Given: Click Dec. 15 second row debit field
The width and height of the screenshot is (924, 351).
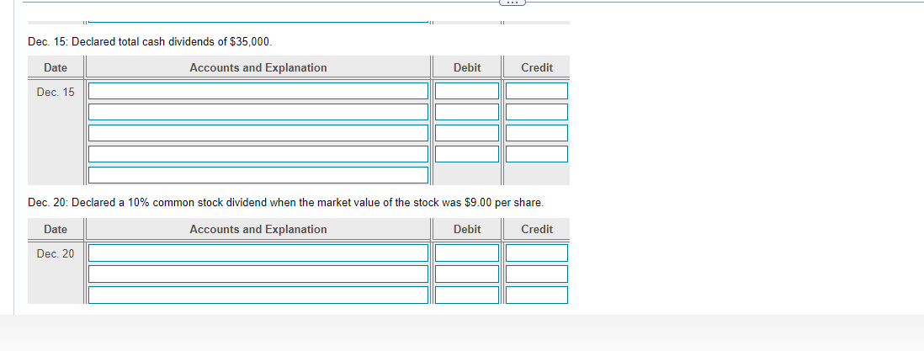Looking at the screenshot, I should click(467, 112).
